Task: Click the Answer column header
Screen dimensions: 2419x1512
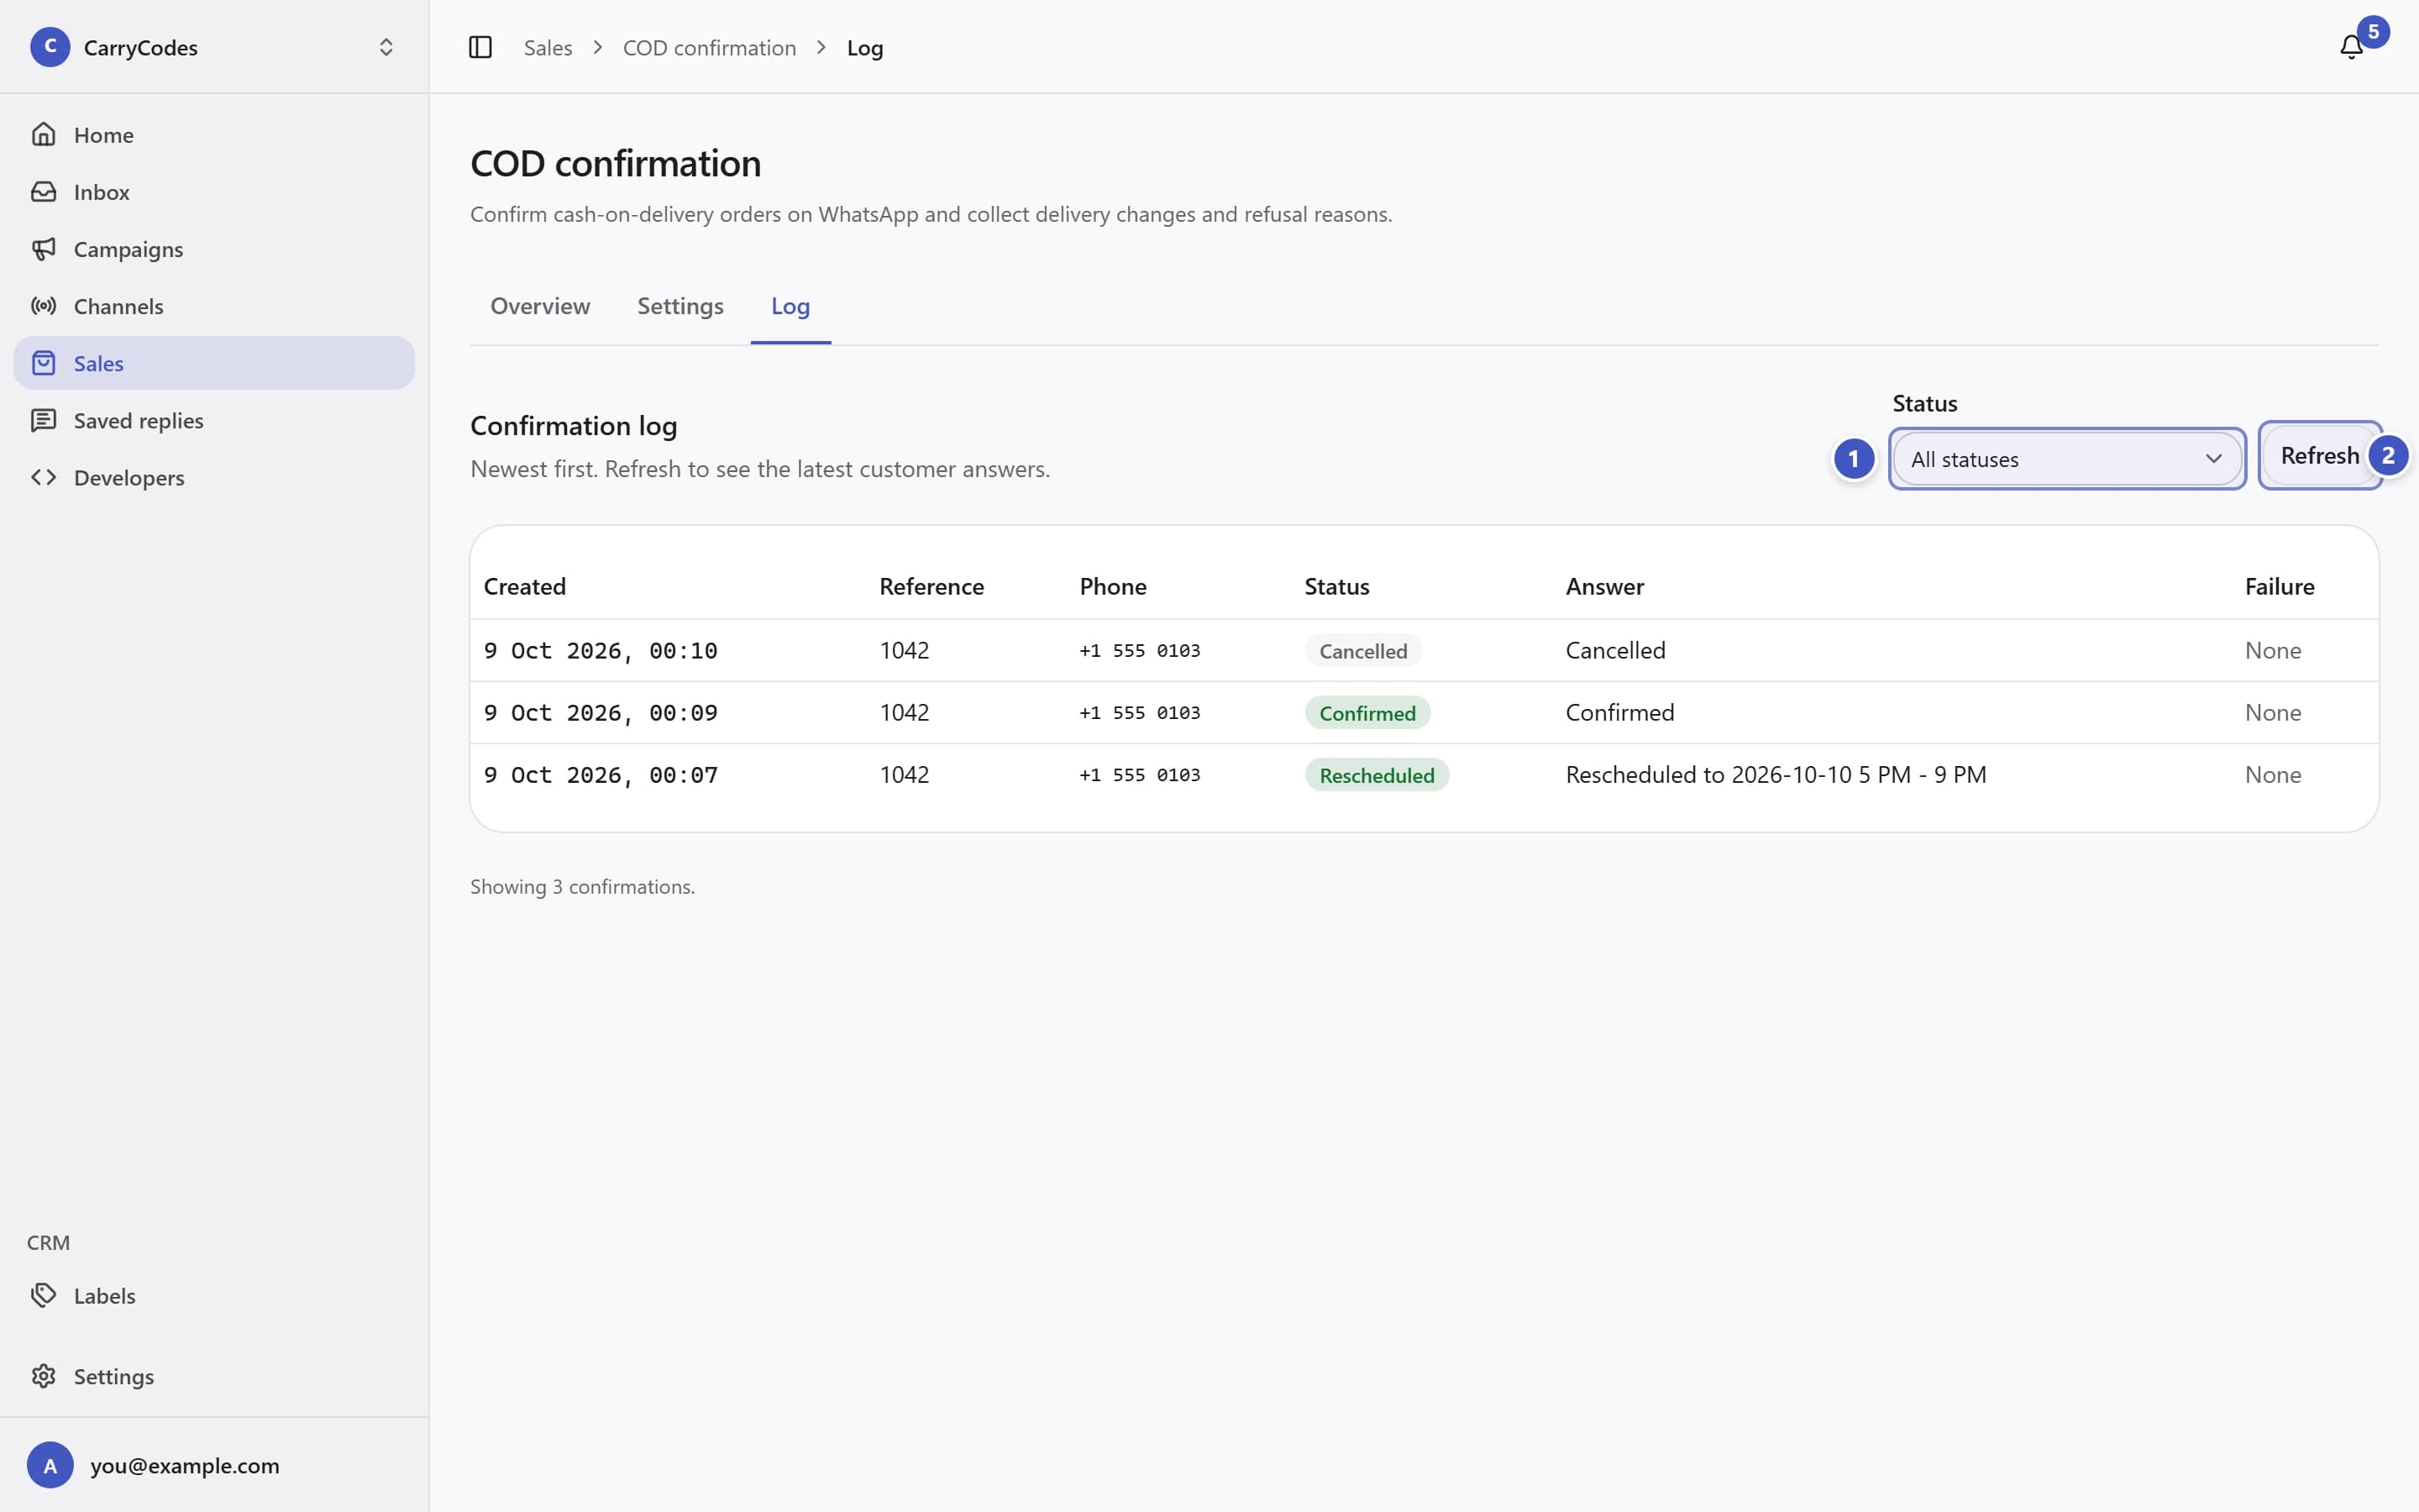Action: [1604, 586]
